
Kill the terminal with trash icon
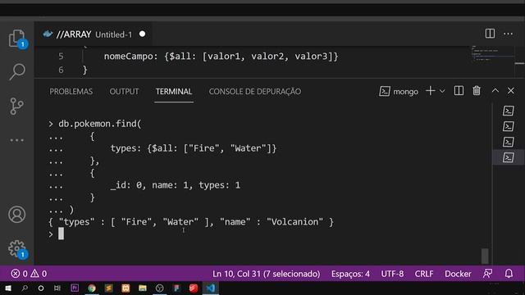coord(477,91)
